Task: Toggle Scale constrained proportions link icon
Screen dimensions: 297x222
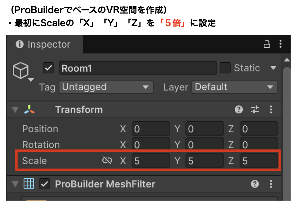Action: (107, 160)
